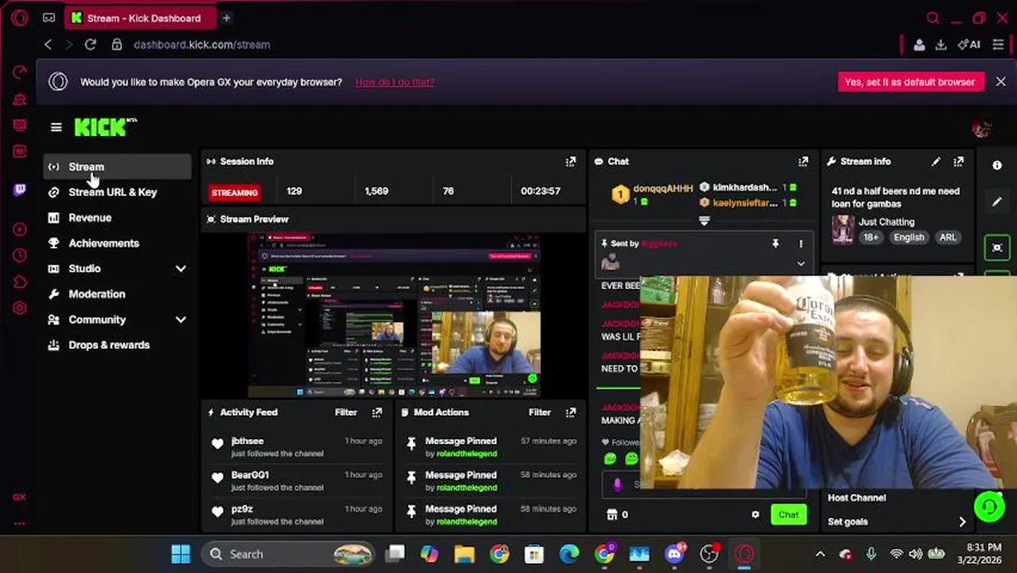Open GX Corner at sidebar bottom
The height and width of the screenshot is (573, 1017).
click(x=19, y=497)
